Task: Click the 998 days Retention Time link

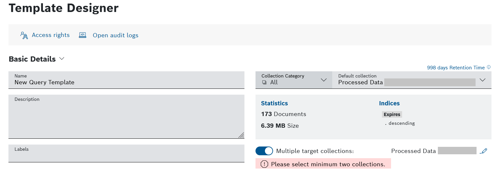Action: 456,68
